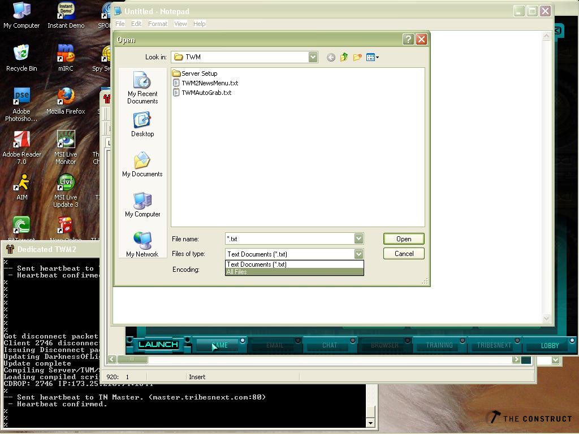
Task: Open Notepad's File menu
Action: click(x=120, y=24)
